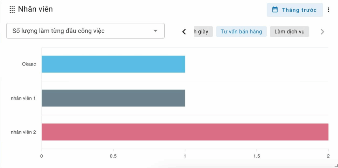The image size is (338, 168).
Task: Select the gray bar for nhân viên 1
Action: coord(113,98)
